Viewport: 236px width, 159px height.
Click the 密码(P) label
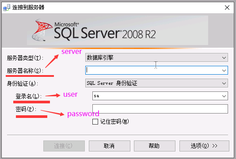click(26, 109)
